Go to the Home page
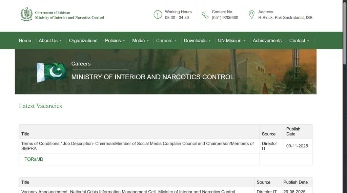This screenshot has height=193, width=347. tap(25, 41)
